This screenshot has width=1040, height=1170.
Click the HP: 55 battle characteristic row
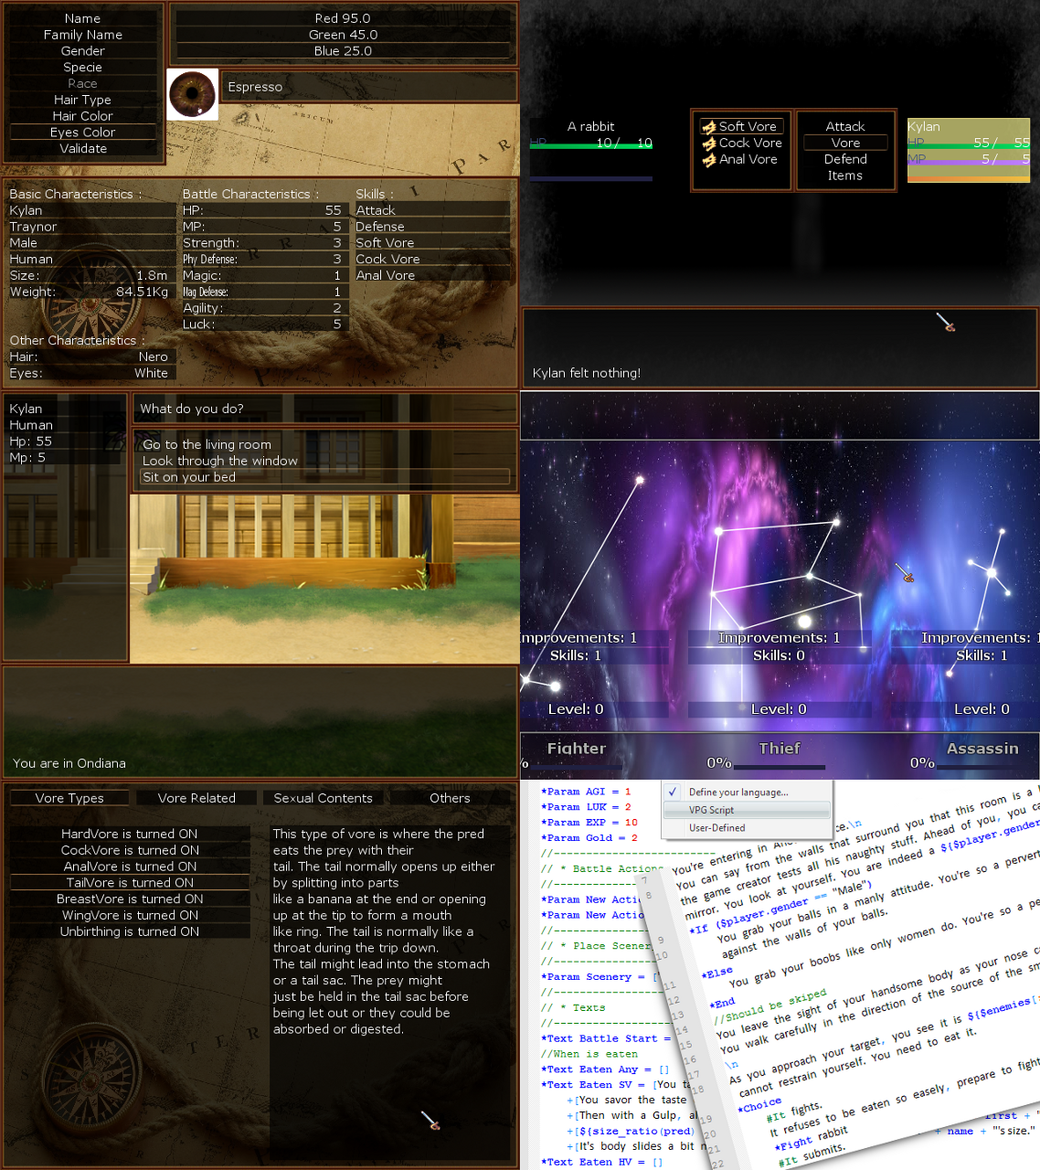tap(263, 210)
